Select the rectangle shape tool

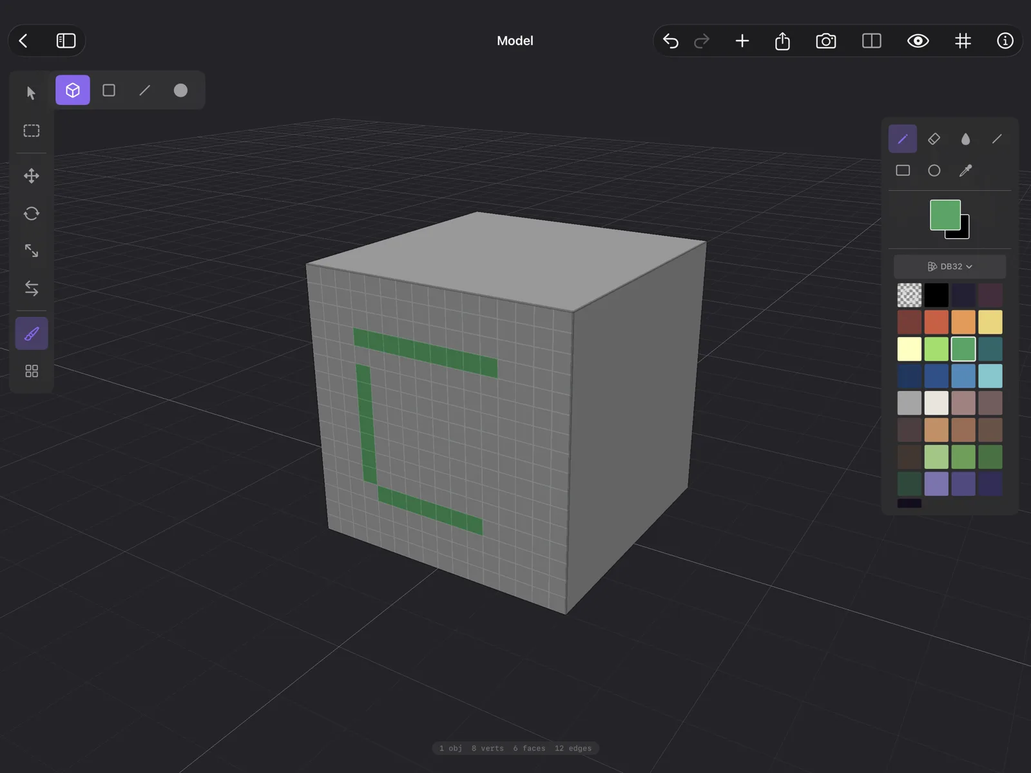903,171
